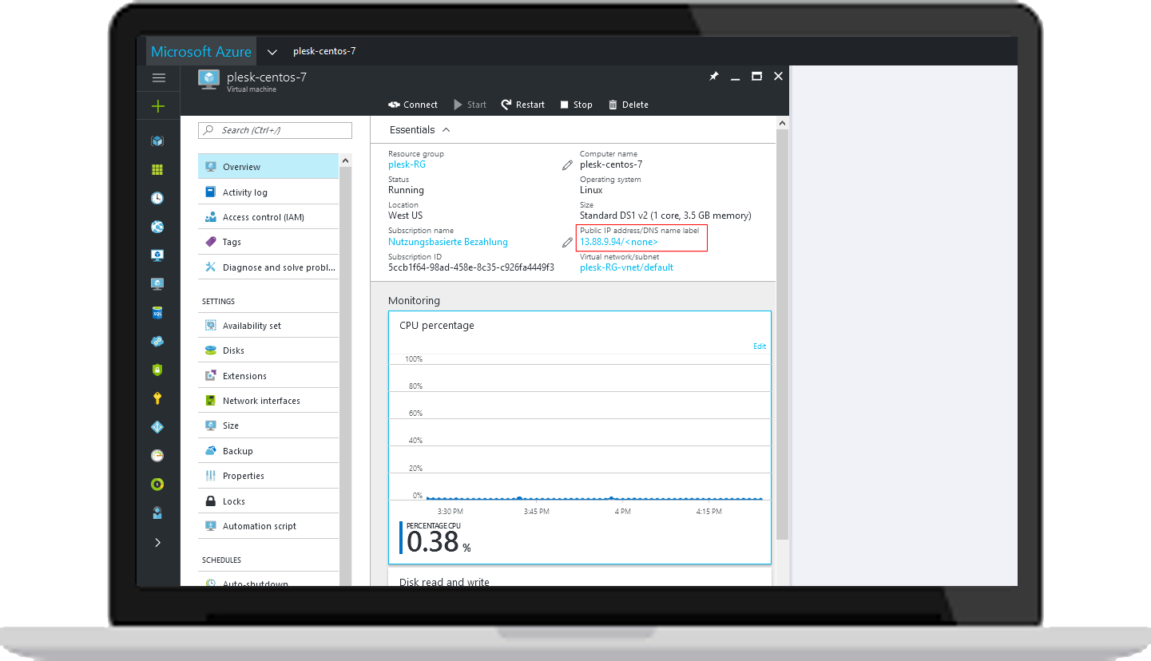The image size is (1151, 661).
Task: Open the yellow key Subscriptions icon
Action: point(157,398)
